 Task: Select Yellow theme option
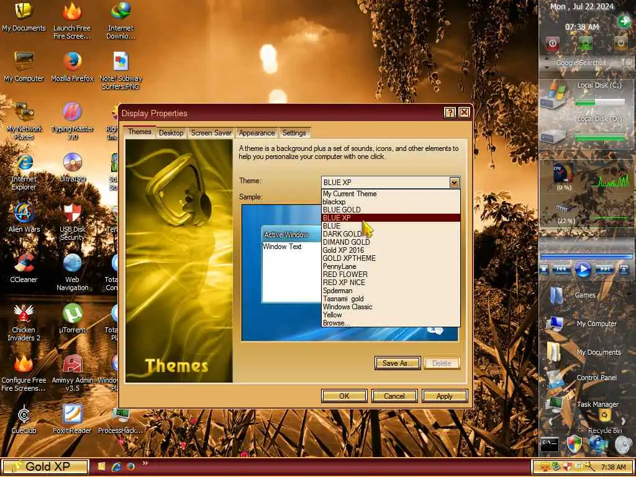391,315
